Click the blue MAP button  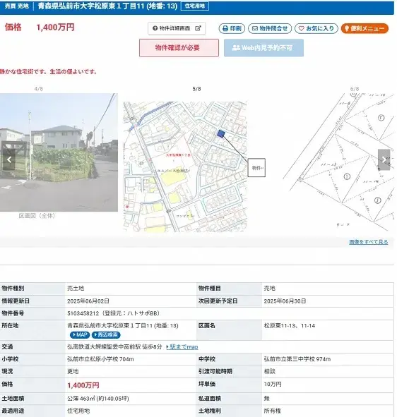pos(80,335)
